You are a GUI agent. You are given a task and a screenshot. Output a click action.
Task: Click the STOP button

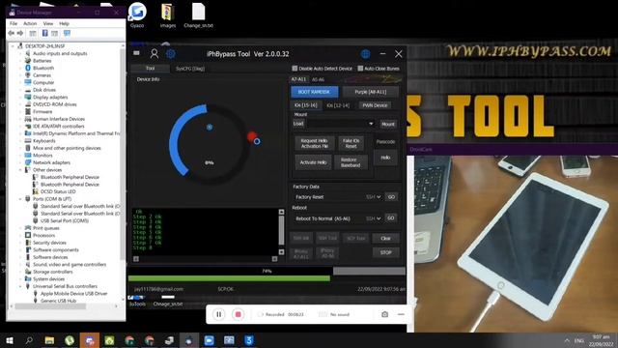point(386,252)
